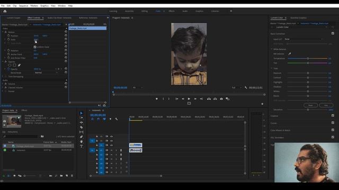339x190 pixels.
Task: Create 4-point polygon mask under Opacity
Action: point(14,65)
